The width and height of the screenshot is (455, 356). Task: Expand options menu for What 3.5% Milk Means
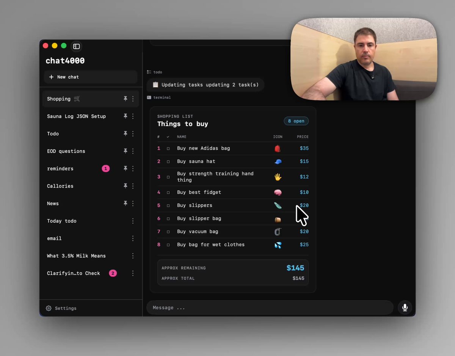pyautogui.click(x=133, y=256)
